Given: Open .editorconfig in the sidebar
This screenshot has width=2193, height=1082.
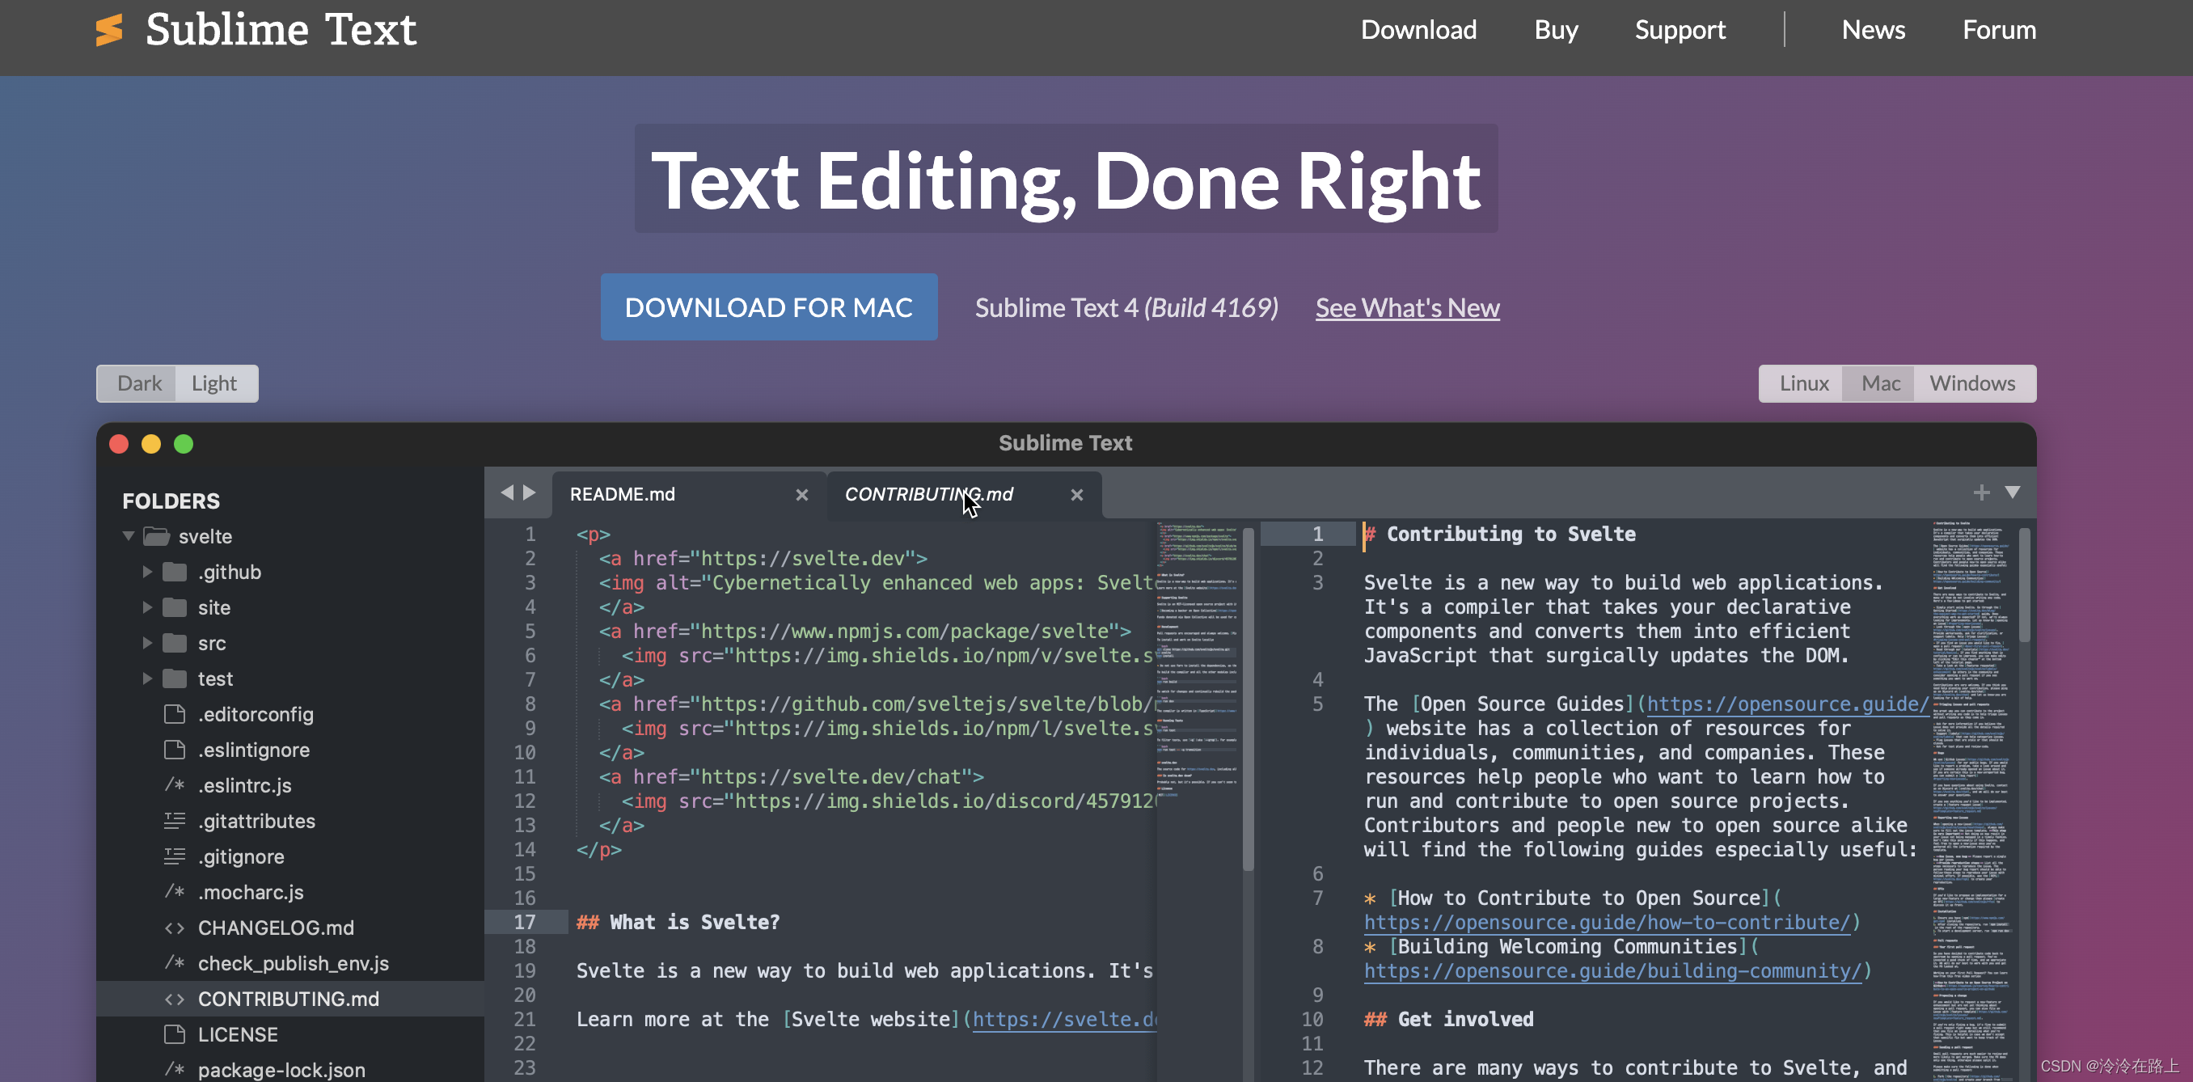Looking at the screenshot, I should pyautogui.click(x=256, y=714).
